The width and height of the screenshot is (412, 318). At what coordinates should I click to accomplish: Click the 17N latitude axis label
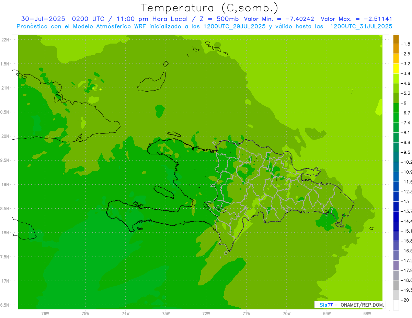click(5, 281)
